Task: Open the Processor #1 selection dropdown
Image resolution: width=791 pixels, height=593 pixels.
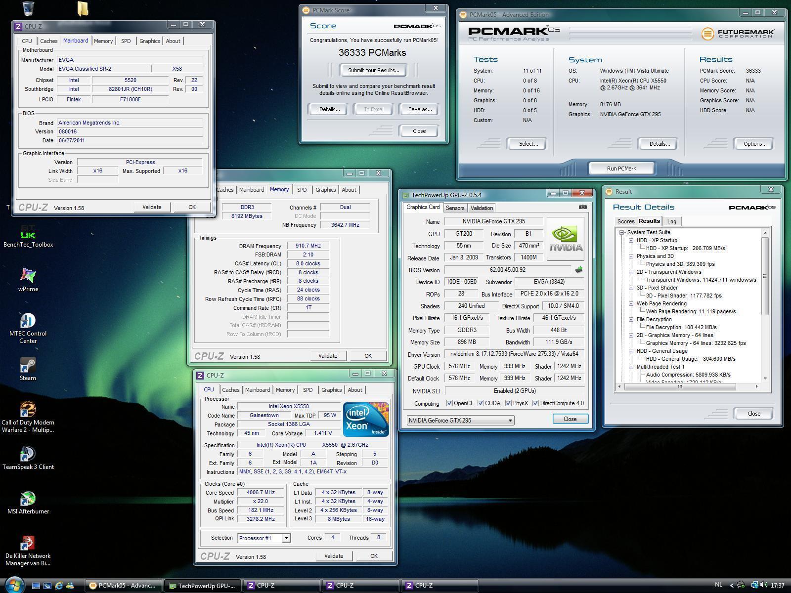Action: [264, 538]
